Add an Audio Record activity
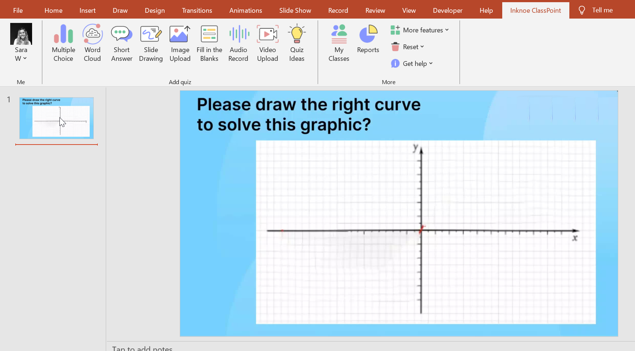 [x=238, y=43]
